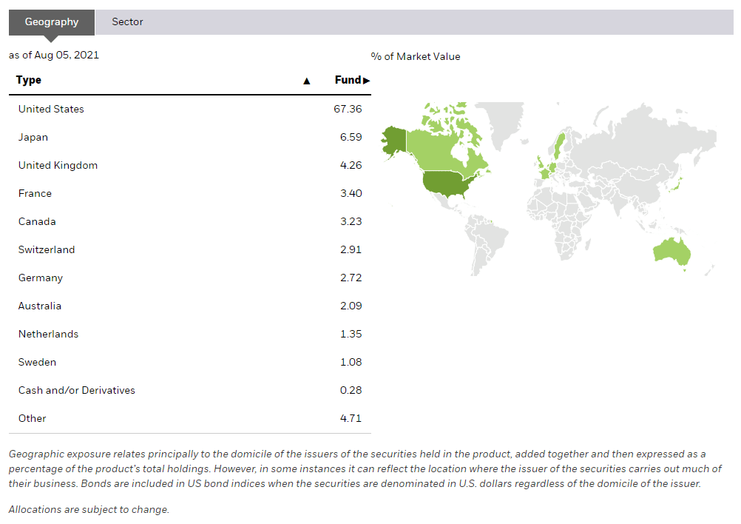Click the value 4.26
Screen dimensions: 741x524
point(351,166)
